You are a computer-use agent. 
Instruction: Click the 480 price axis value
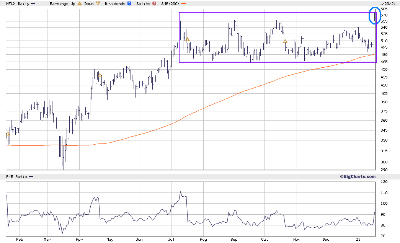(384, 55)
